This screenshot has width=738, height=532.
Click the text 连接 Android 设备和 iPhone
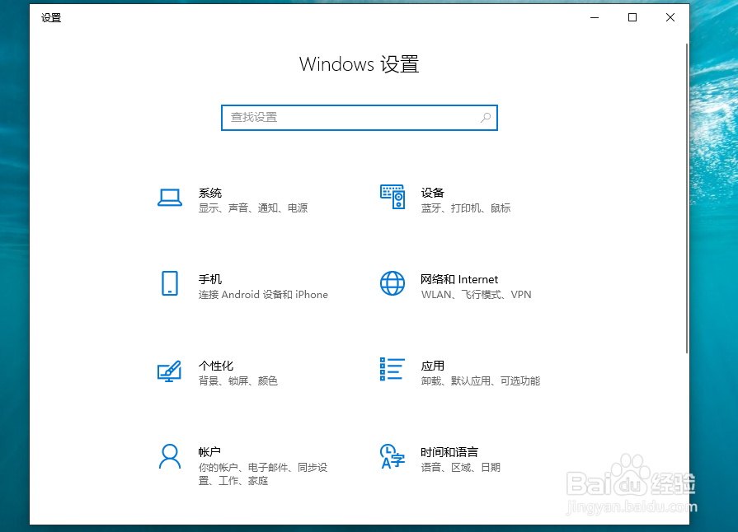(x=263, y=295)
